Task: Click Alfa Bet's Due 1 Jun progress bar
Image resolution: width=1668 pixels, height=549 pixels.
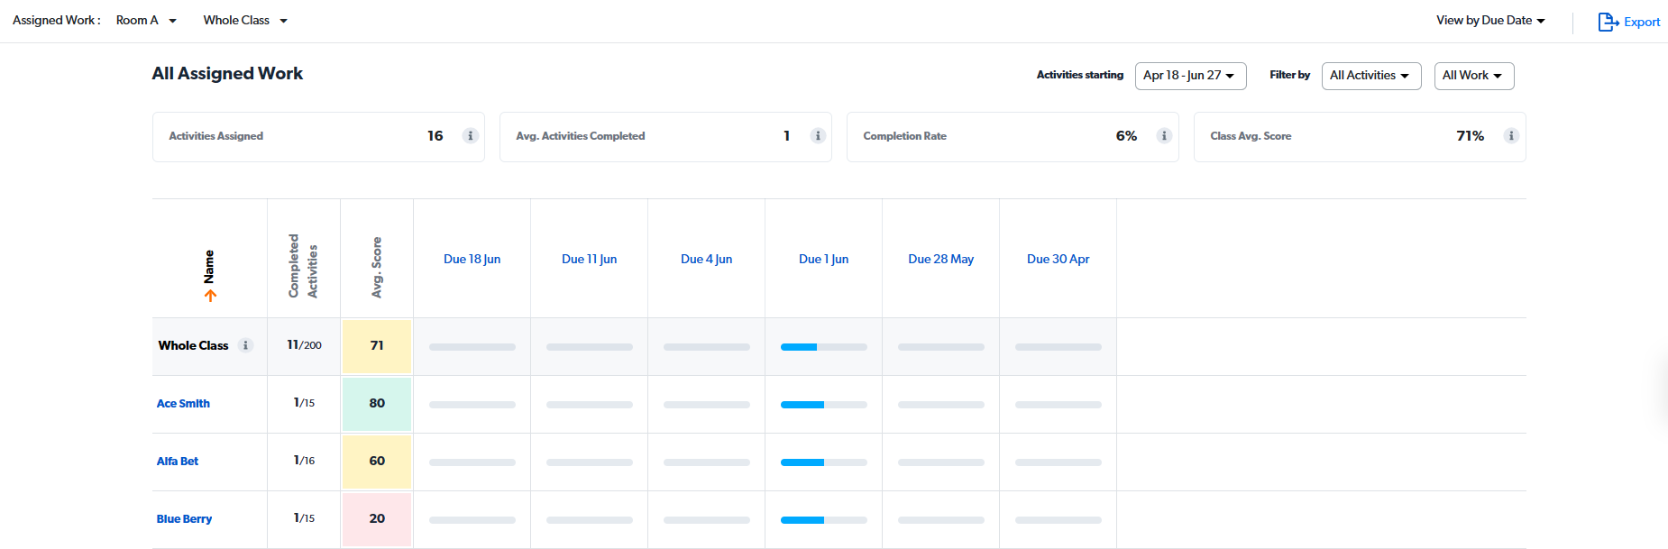Action: (823, 462)
